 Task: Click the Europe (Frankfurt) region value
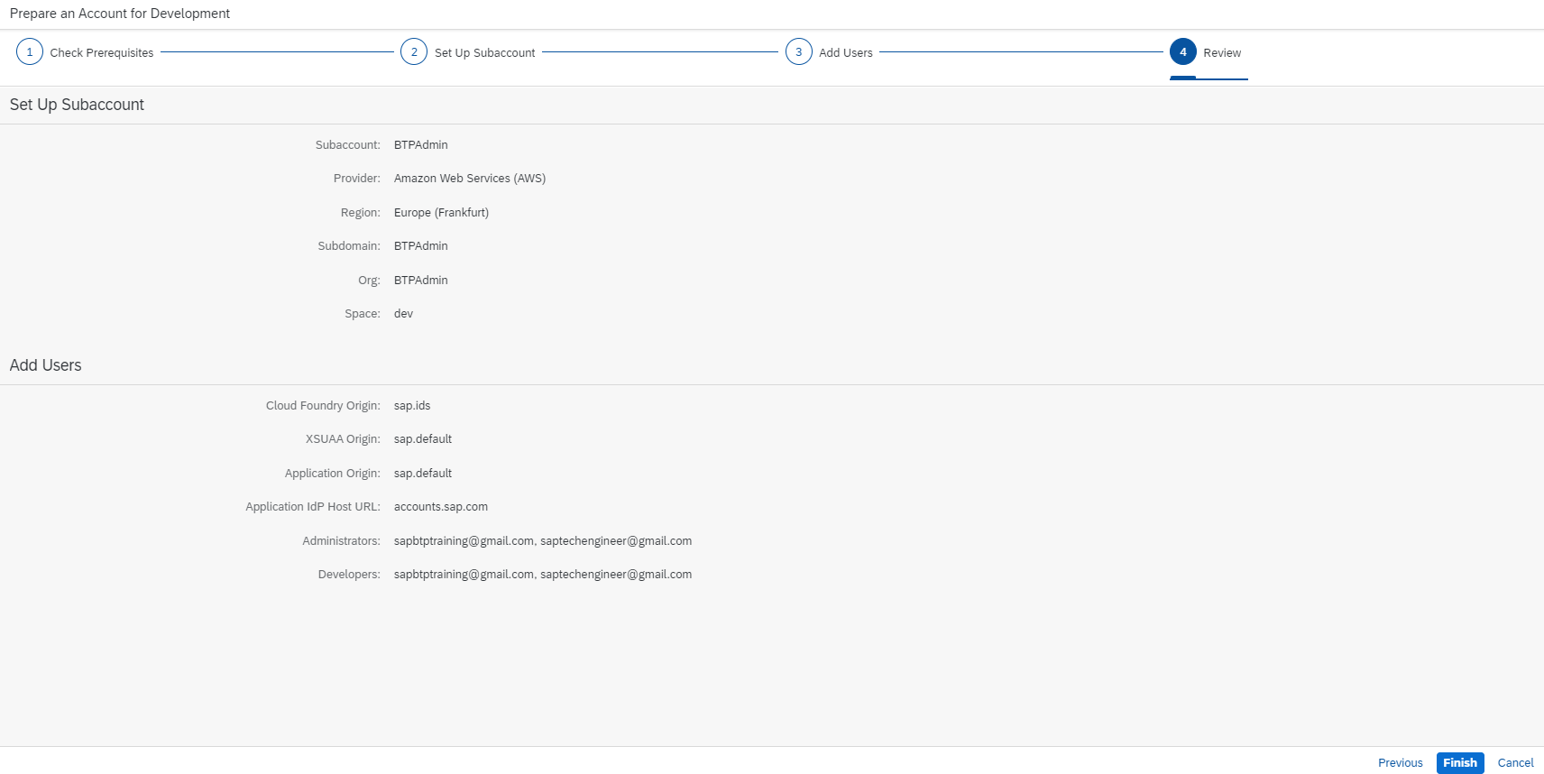click(441, 213)
